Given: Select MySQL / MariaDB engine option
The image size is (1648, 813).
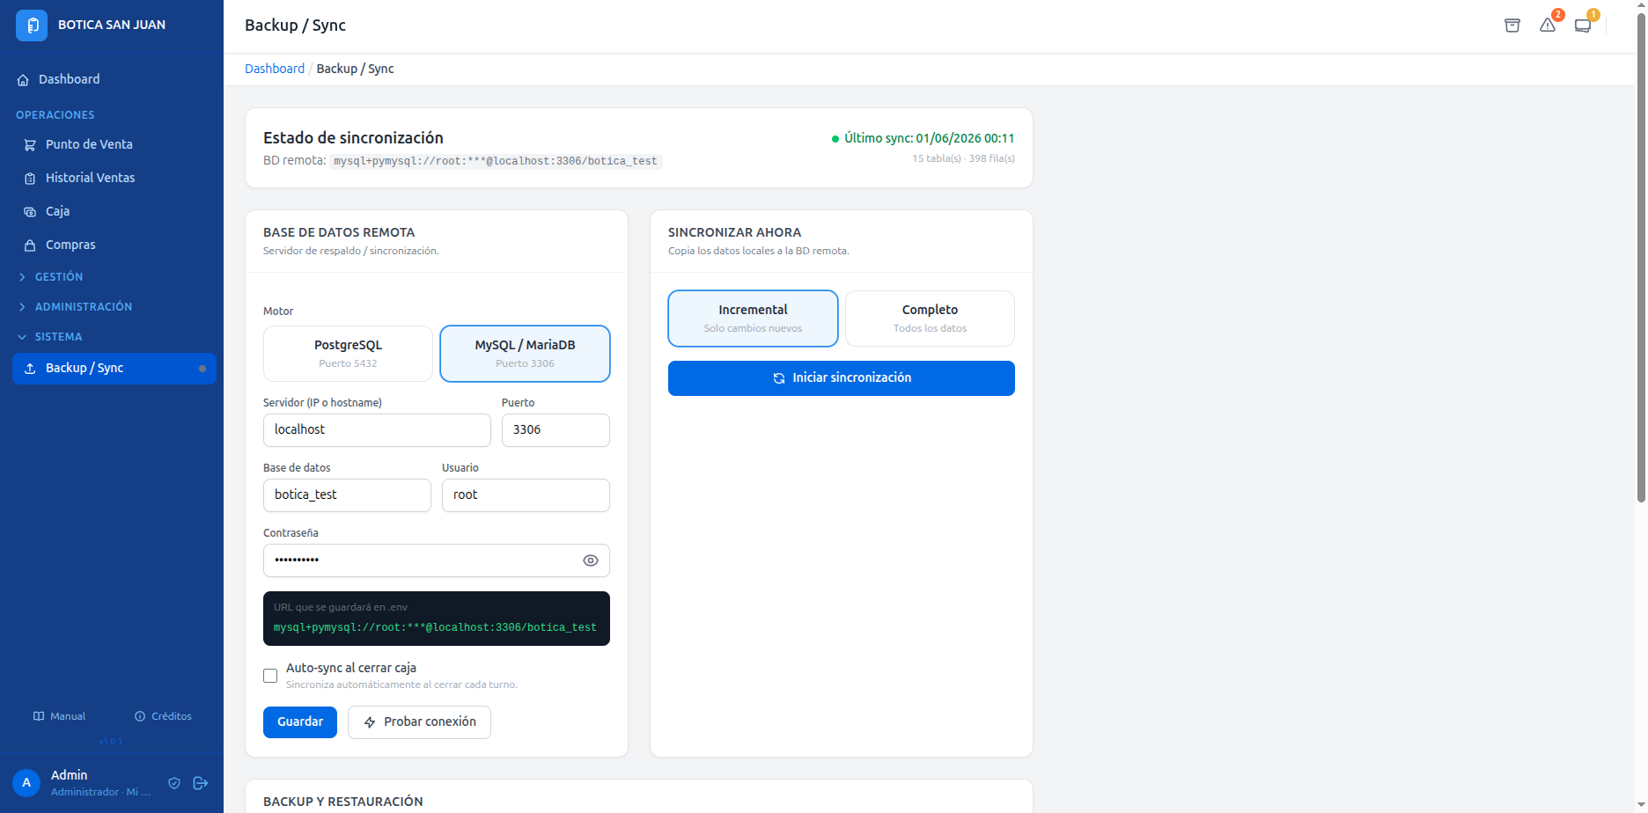Looking at the screenshot, I should click(x=525, y=354).
